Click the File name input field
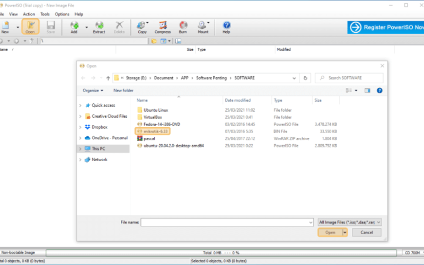The image size is (424, 265). click(x=224, y=222)
